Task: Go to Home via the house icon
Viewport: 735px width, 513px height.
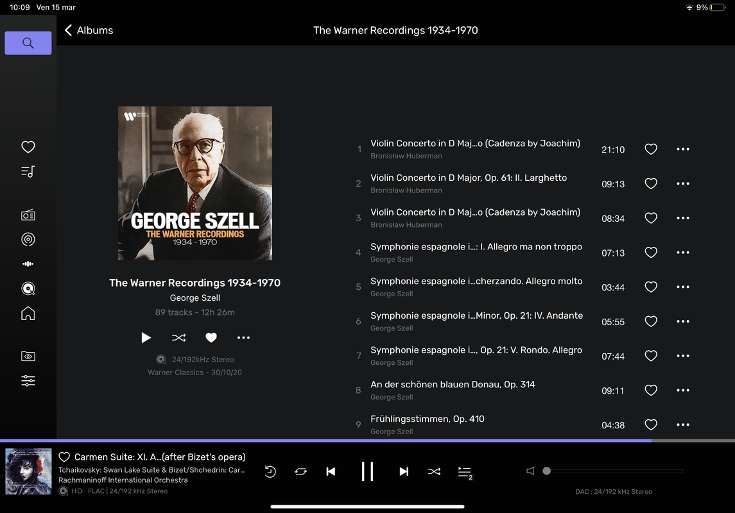Action: tap(28, 313)
